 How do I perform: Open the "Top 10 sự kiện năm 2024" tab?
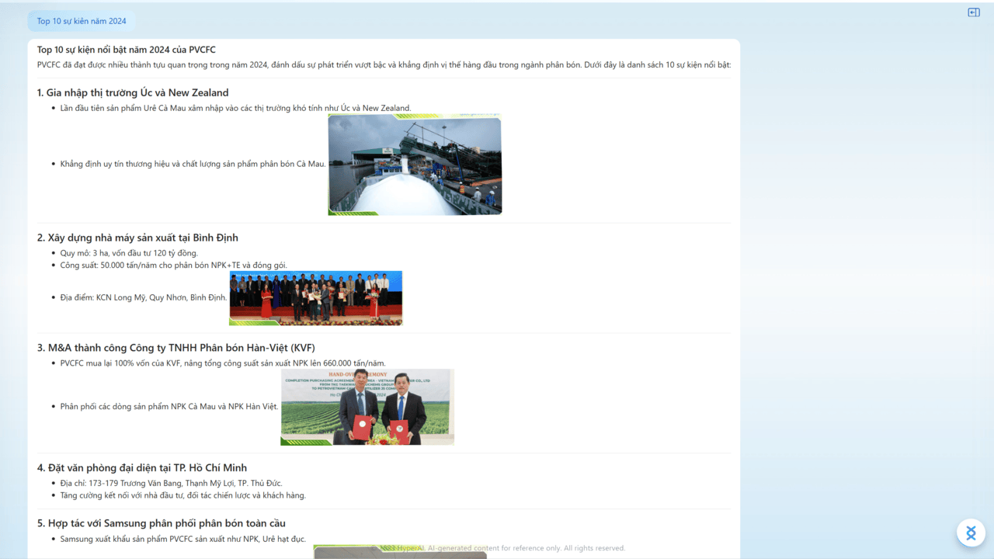[82, 21]
